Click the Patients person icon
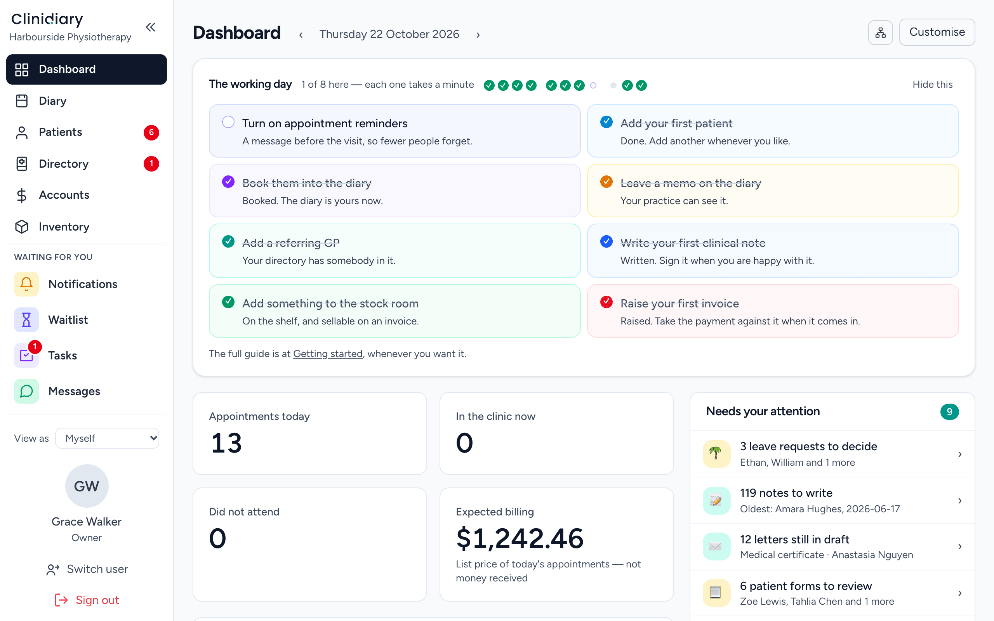The image size is (994, 621). [22, 132]
